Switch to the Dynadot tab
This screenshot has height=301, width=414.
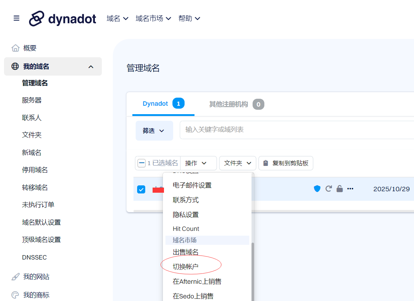tap(163, 104)
